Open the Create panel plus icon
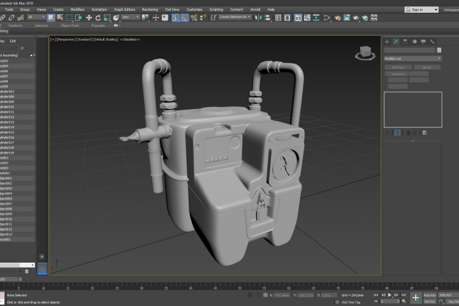 pos(387,41)
